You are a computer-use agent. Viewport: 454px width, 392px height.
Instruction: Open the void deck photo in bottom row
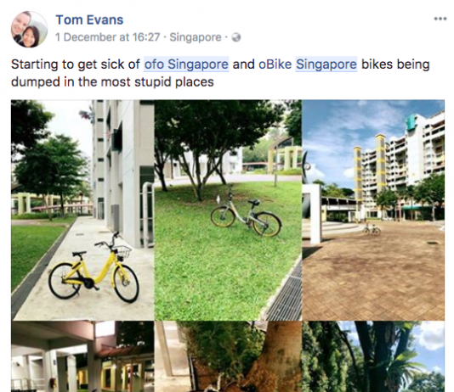coord(82,356)
